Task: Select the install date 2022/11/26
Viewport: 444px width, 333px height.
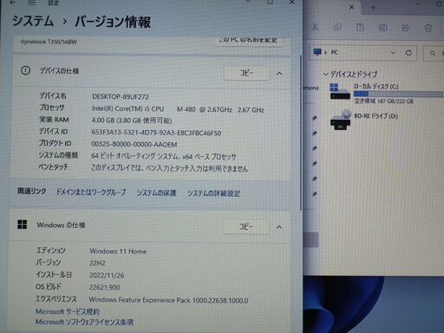Action: (x=107, y=275)
